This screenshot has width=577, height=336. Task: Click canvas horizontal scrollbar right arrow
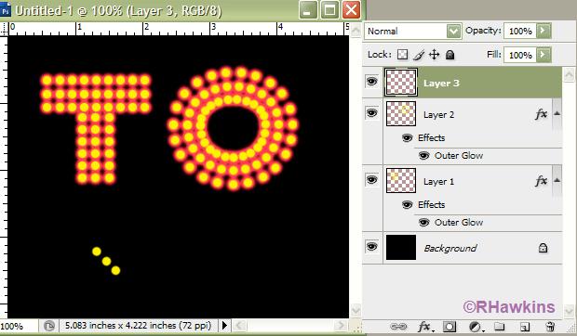(x=341, y=326)
